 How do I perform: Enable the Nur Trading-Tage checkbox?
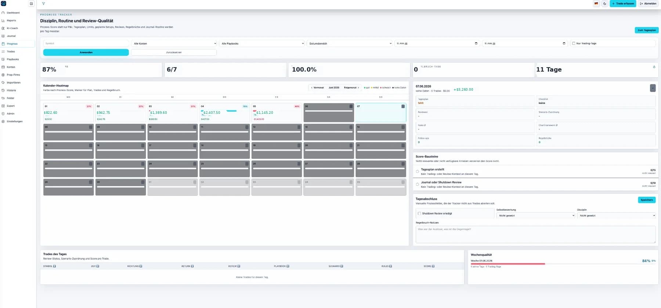(574, 43)
